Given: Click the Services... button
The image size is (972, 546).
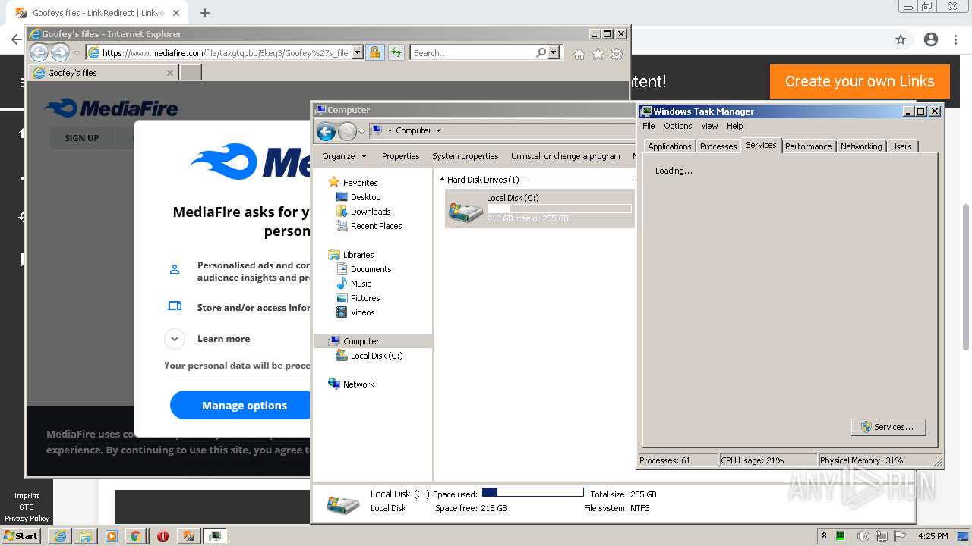Looking at the screenshot, I should (x=888, y=427).
